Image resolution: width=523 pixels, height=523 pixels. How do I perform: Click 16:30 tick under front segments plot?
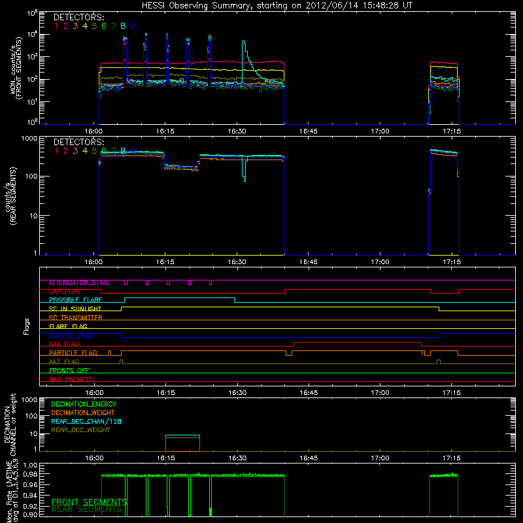[x=237, y=131]
